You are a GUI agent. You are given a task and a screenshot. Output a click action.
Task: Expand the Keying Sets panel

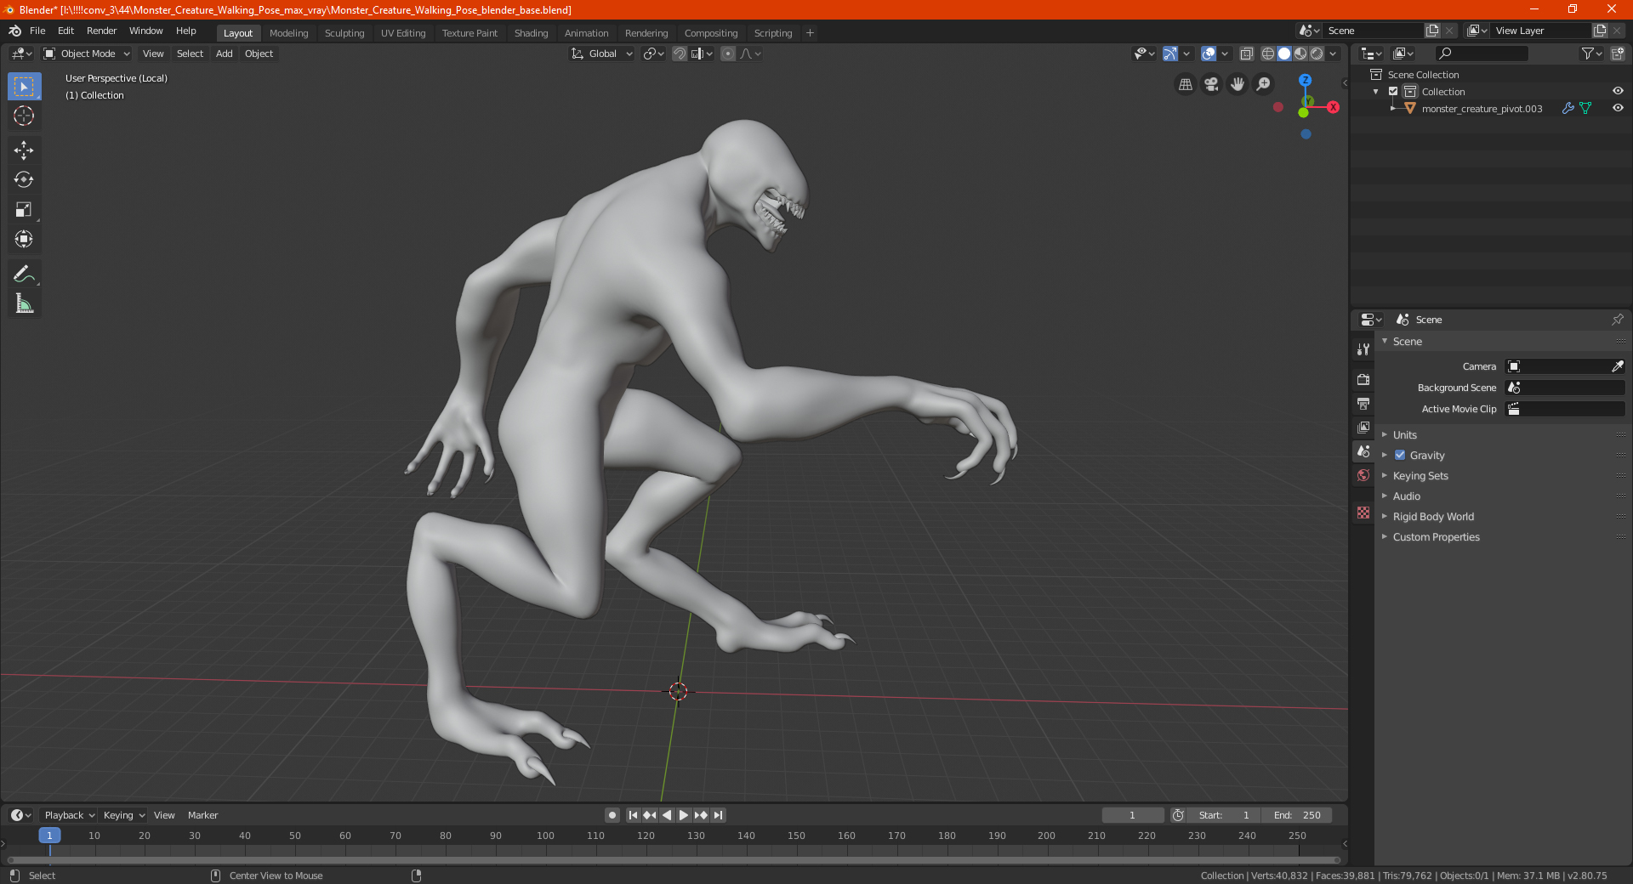pyautogui.click(x=1420, y=476)
